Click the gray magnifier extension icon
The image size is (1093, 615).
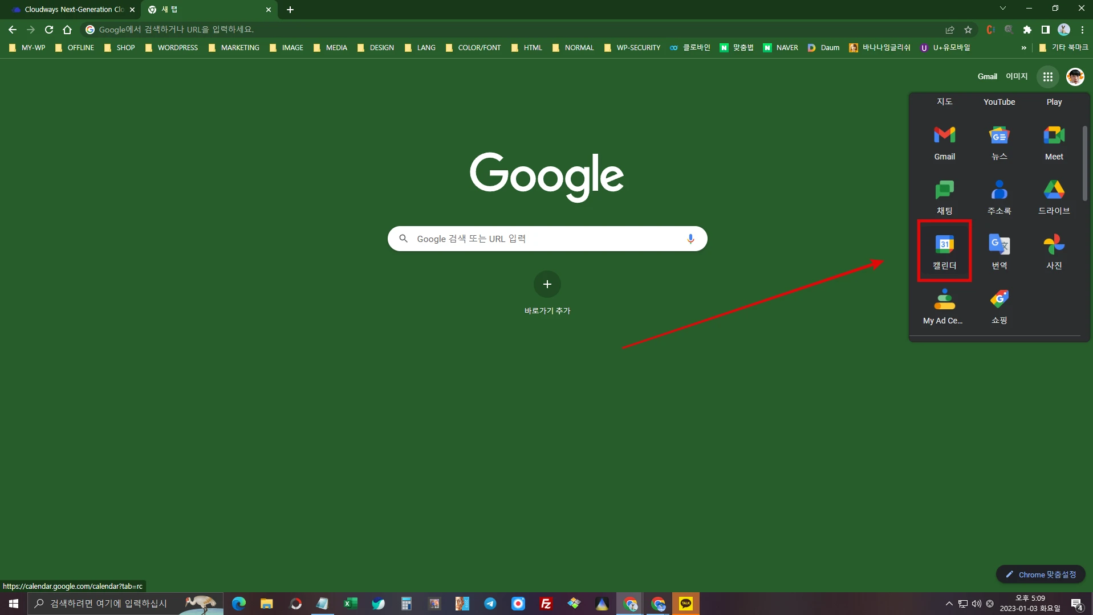coord(1009,30)
